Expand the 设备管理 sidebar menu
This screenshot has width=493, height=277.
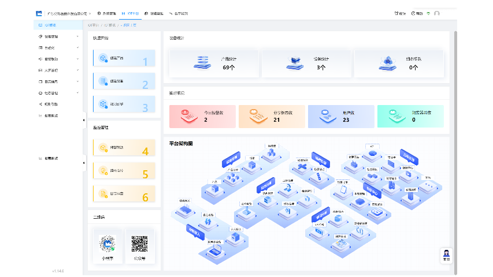coord(58,36)
